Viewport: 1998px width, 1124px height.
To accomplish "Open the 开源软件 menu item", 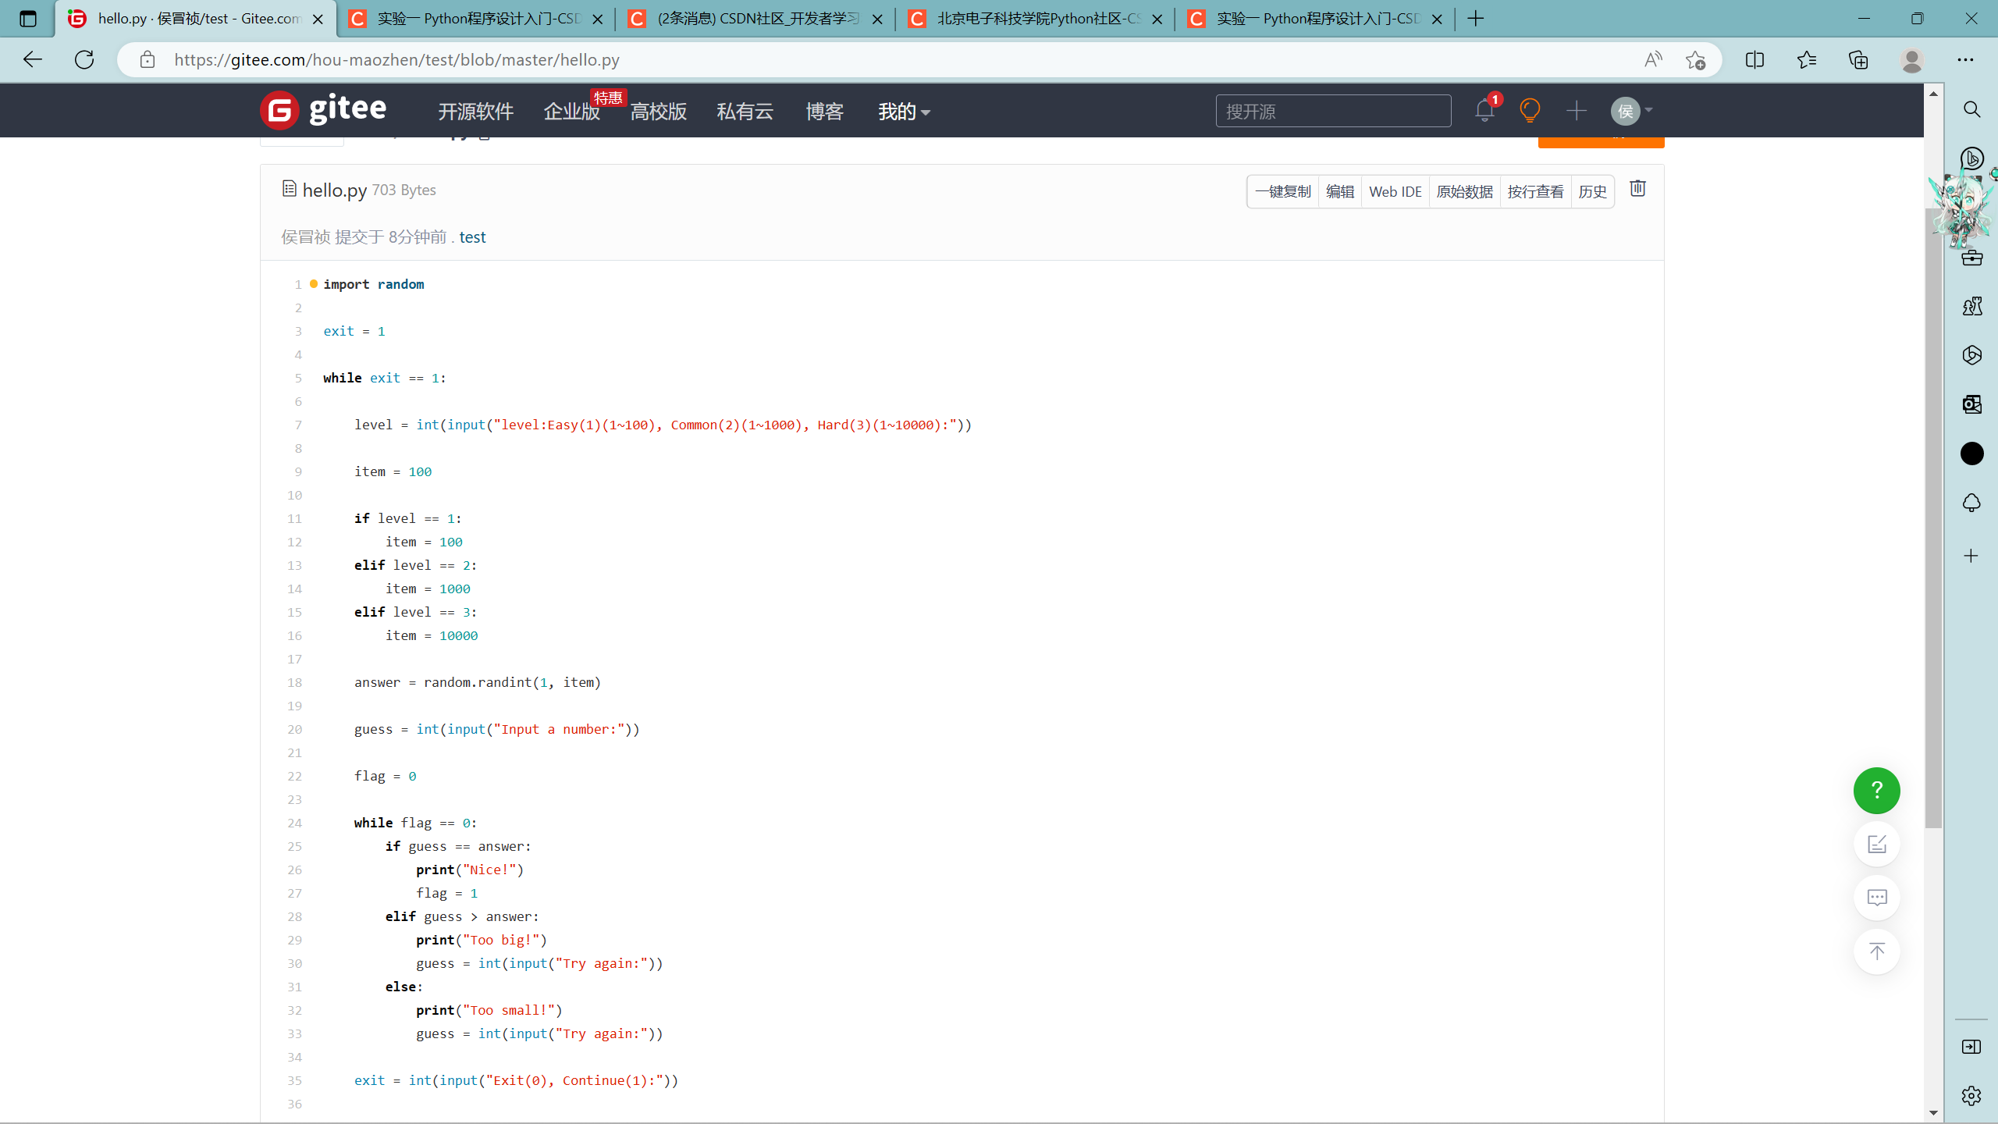I will (x=475, y=112).
